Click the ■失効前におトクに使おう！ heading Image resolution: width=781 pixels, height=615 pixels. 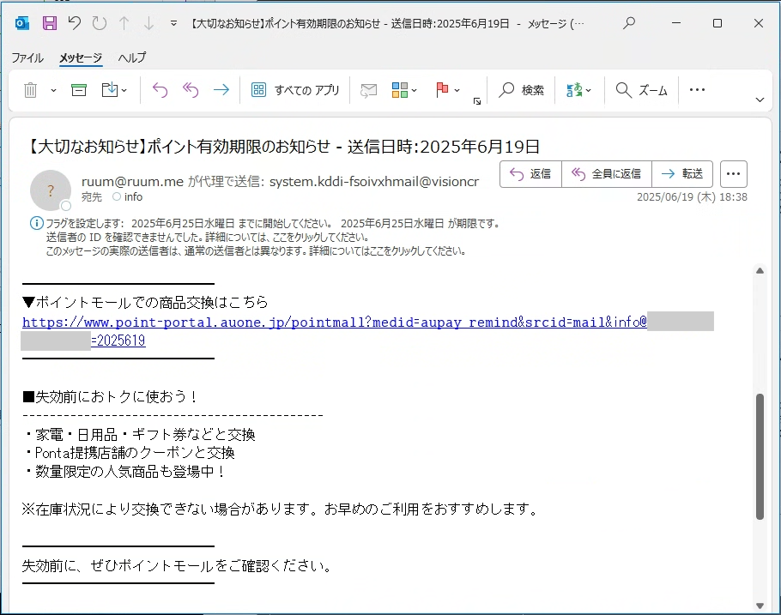coord(110,397)
